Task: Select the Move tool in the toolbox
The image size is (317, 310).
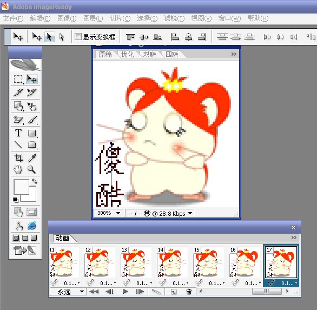Action: pyautogui.click(x=32, y=79)
